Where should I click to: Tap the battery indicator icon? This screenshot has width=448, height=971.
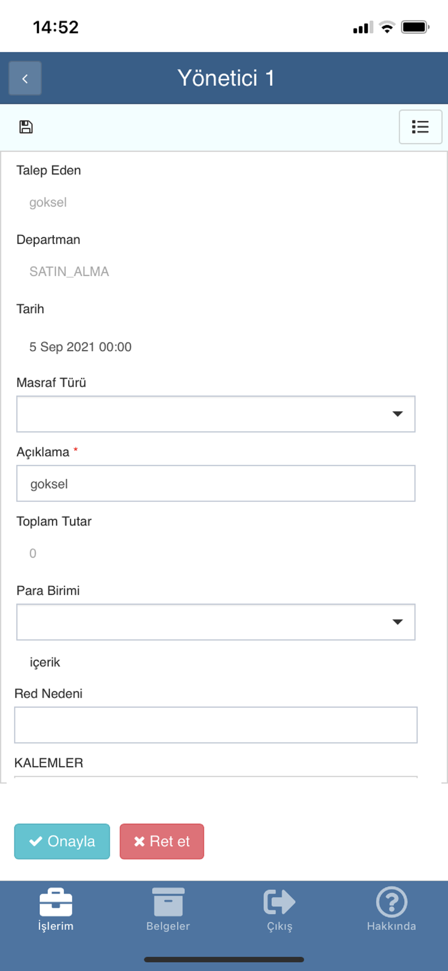tap(415, 27)
